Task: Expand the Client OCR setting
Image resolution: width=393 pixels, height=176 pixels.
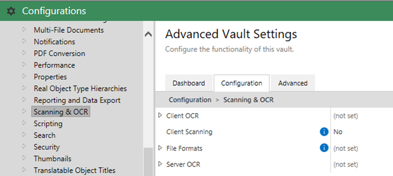Action: [160, 116]
